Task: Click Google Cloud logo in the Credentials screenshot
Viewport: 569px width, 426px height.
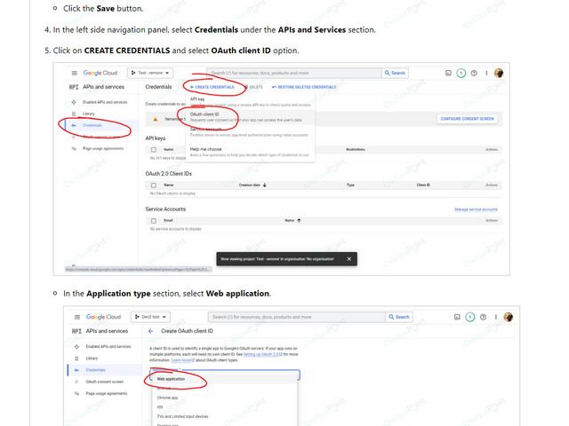Action: click(100, 73)
